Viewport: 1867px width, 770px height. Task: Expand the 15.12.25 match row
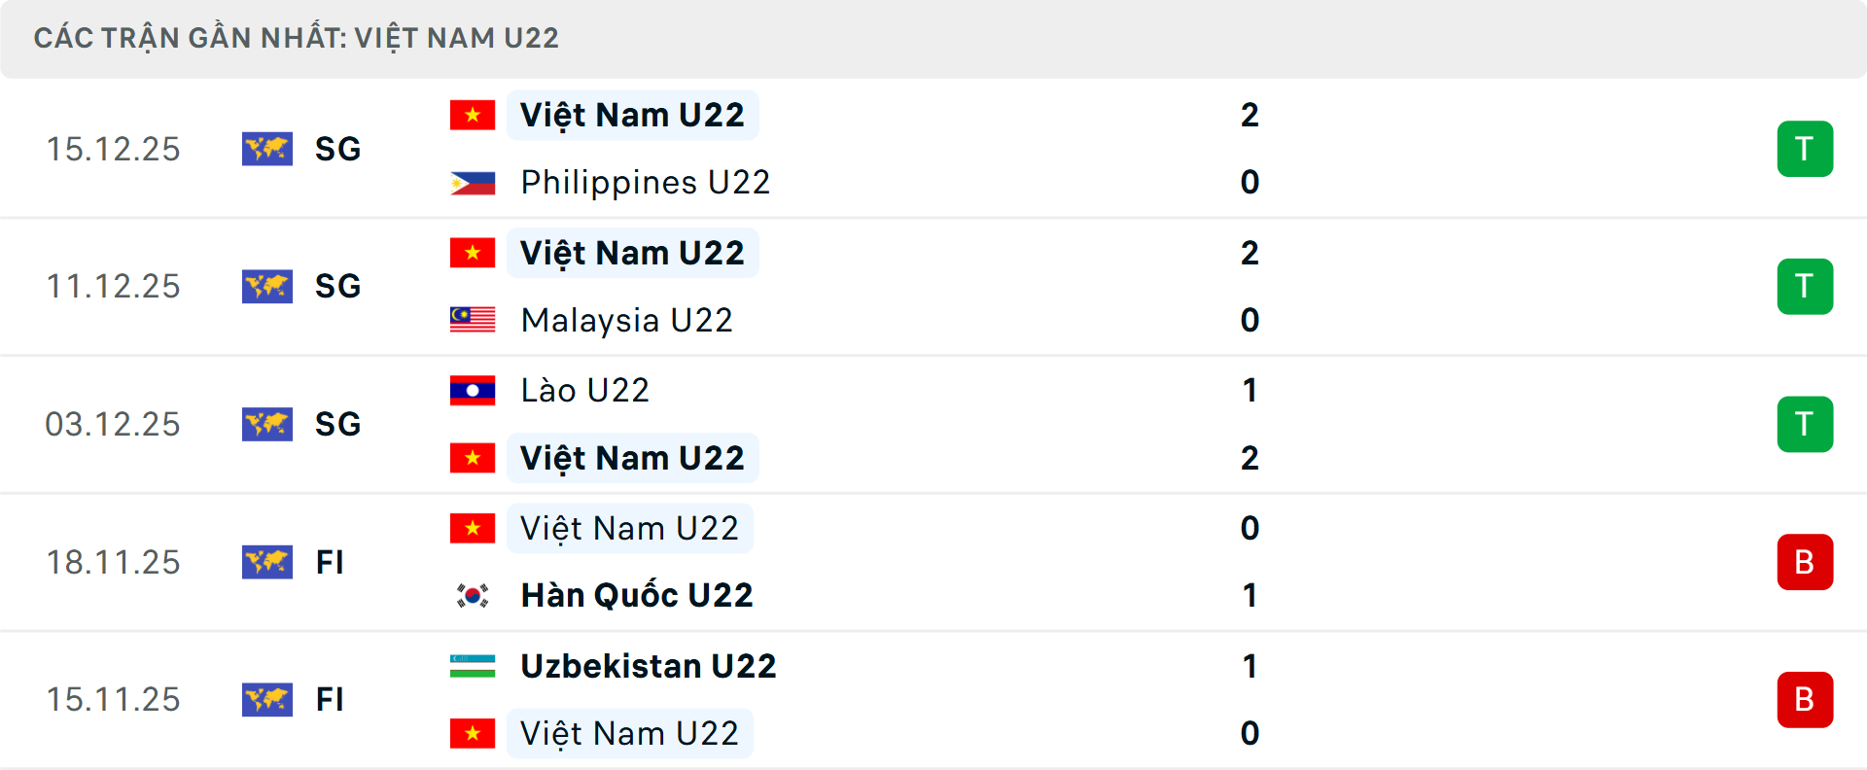[933, 149]
